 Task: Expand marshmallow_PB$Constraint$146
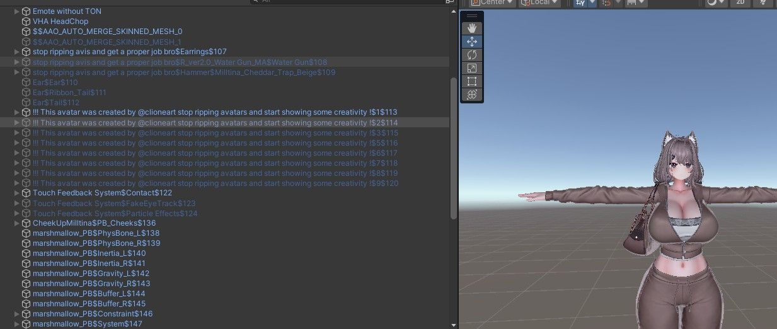(x=17, y=314)
